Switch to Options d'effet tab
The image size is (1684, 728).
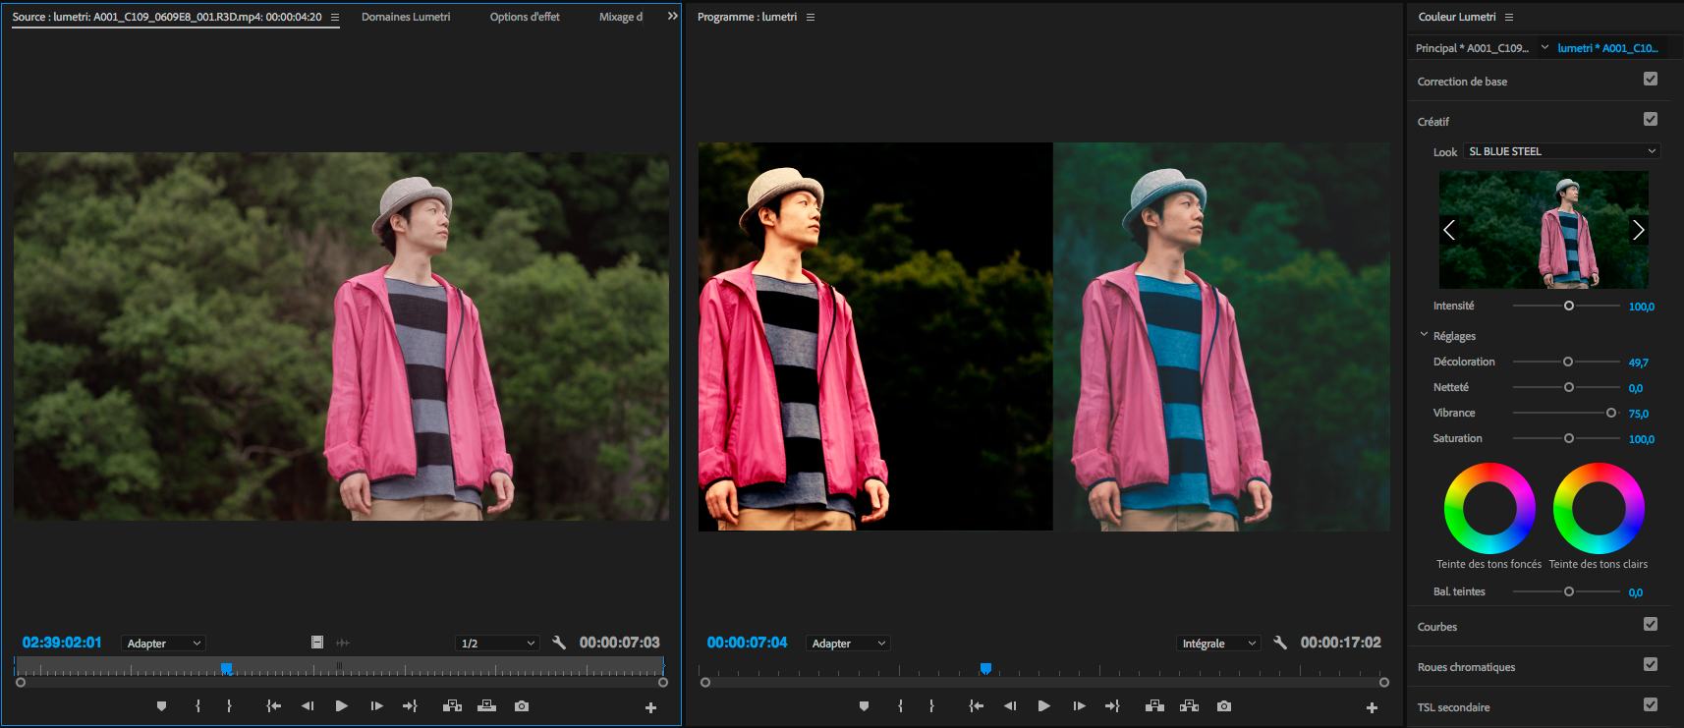(x=525, y=17)
